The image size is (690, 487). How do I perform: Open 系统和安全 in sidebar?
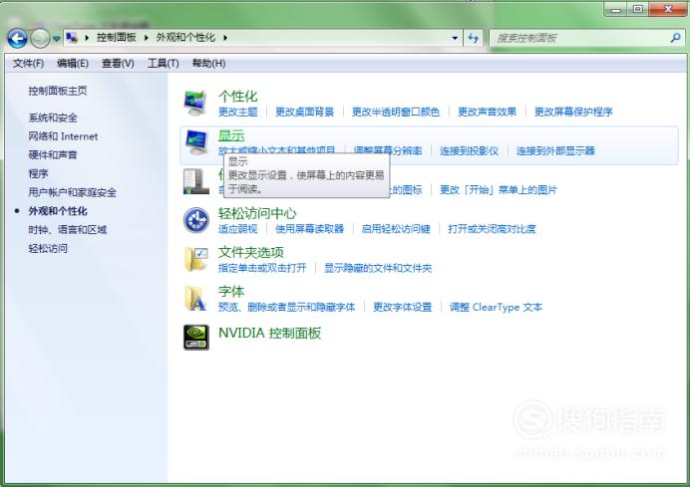[x=53, y=118]
